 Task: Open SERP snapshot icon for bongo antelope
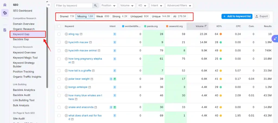90,87
